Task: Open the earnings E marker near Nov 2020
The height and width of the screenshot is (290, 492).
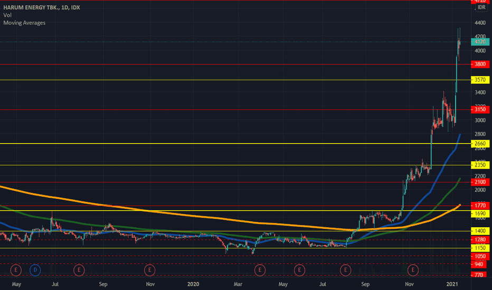Action: tap(413, 270)
